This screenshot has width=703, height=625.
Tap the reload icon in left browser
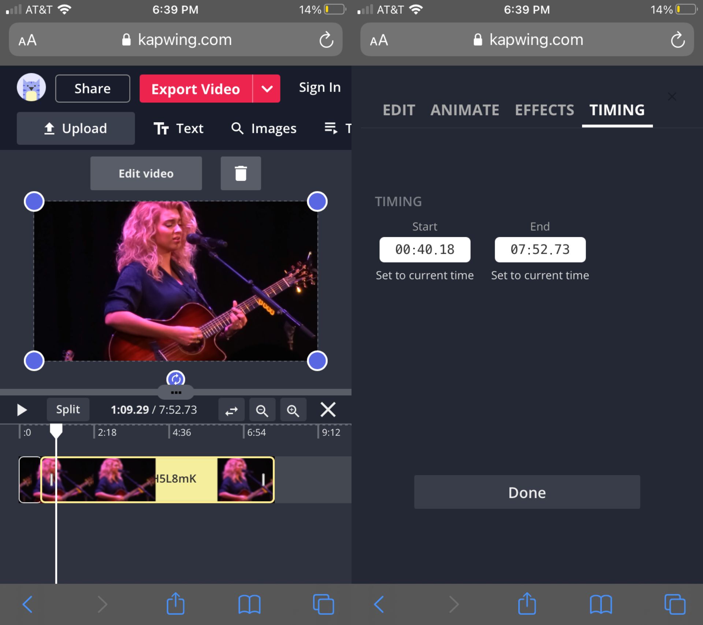pos(326,40)
